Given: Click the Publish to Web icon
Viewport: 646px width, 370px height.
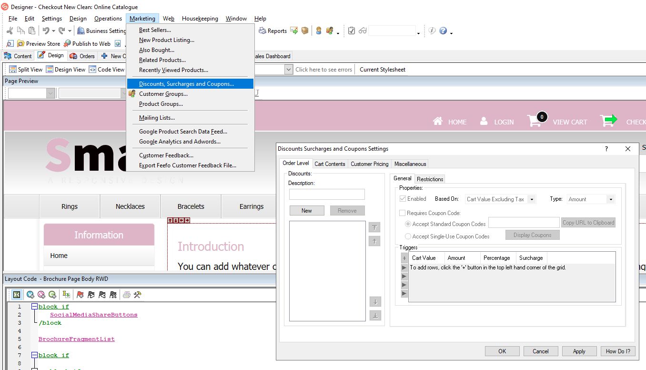Looking at the screenshot, I should [x=67, y=43].
